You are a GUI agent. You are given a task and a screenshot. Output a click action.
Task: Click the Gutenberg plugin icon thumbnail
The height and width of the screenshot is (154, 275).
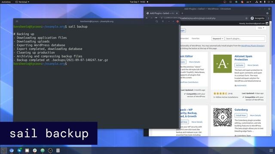(223, 117)
